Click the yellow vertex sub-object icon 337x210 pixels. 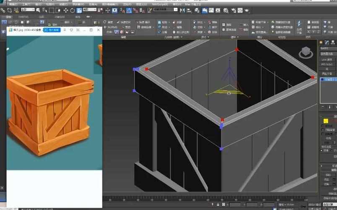coord(325,121)
